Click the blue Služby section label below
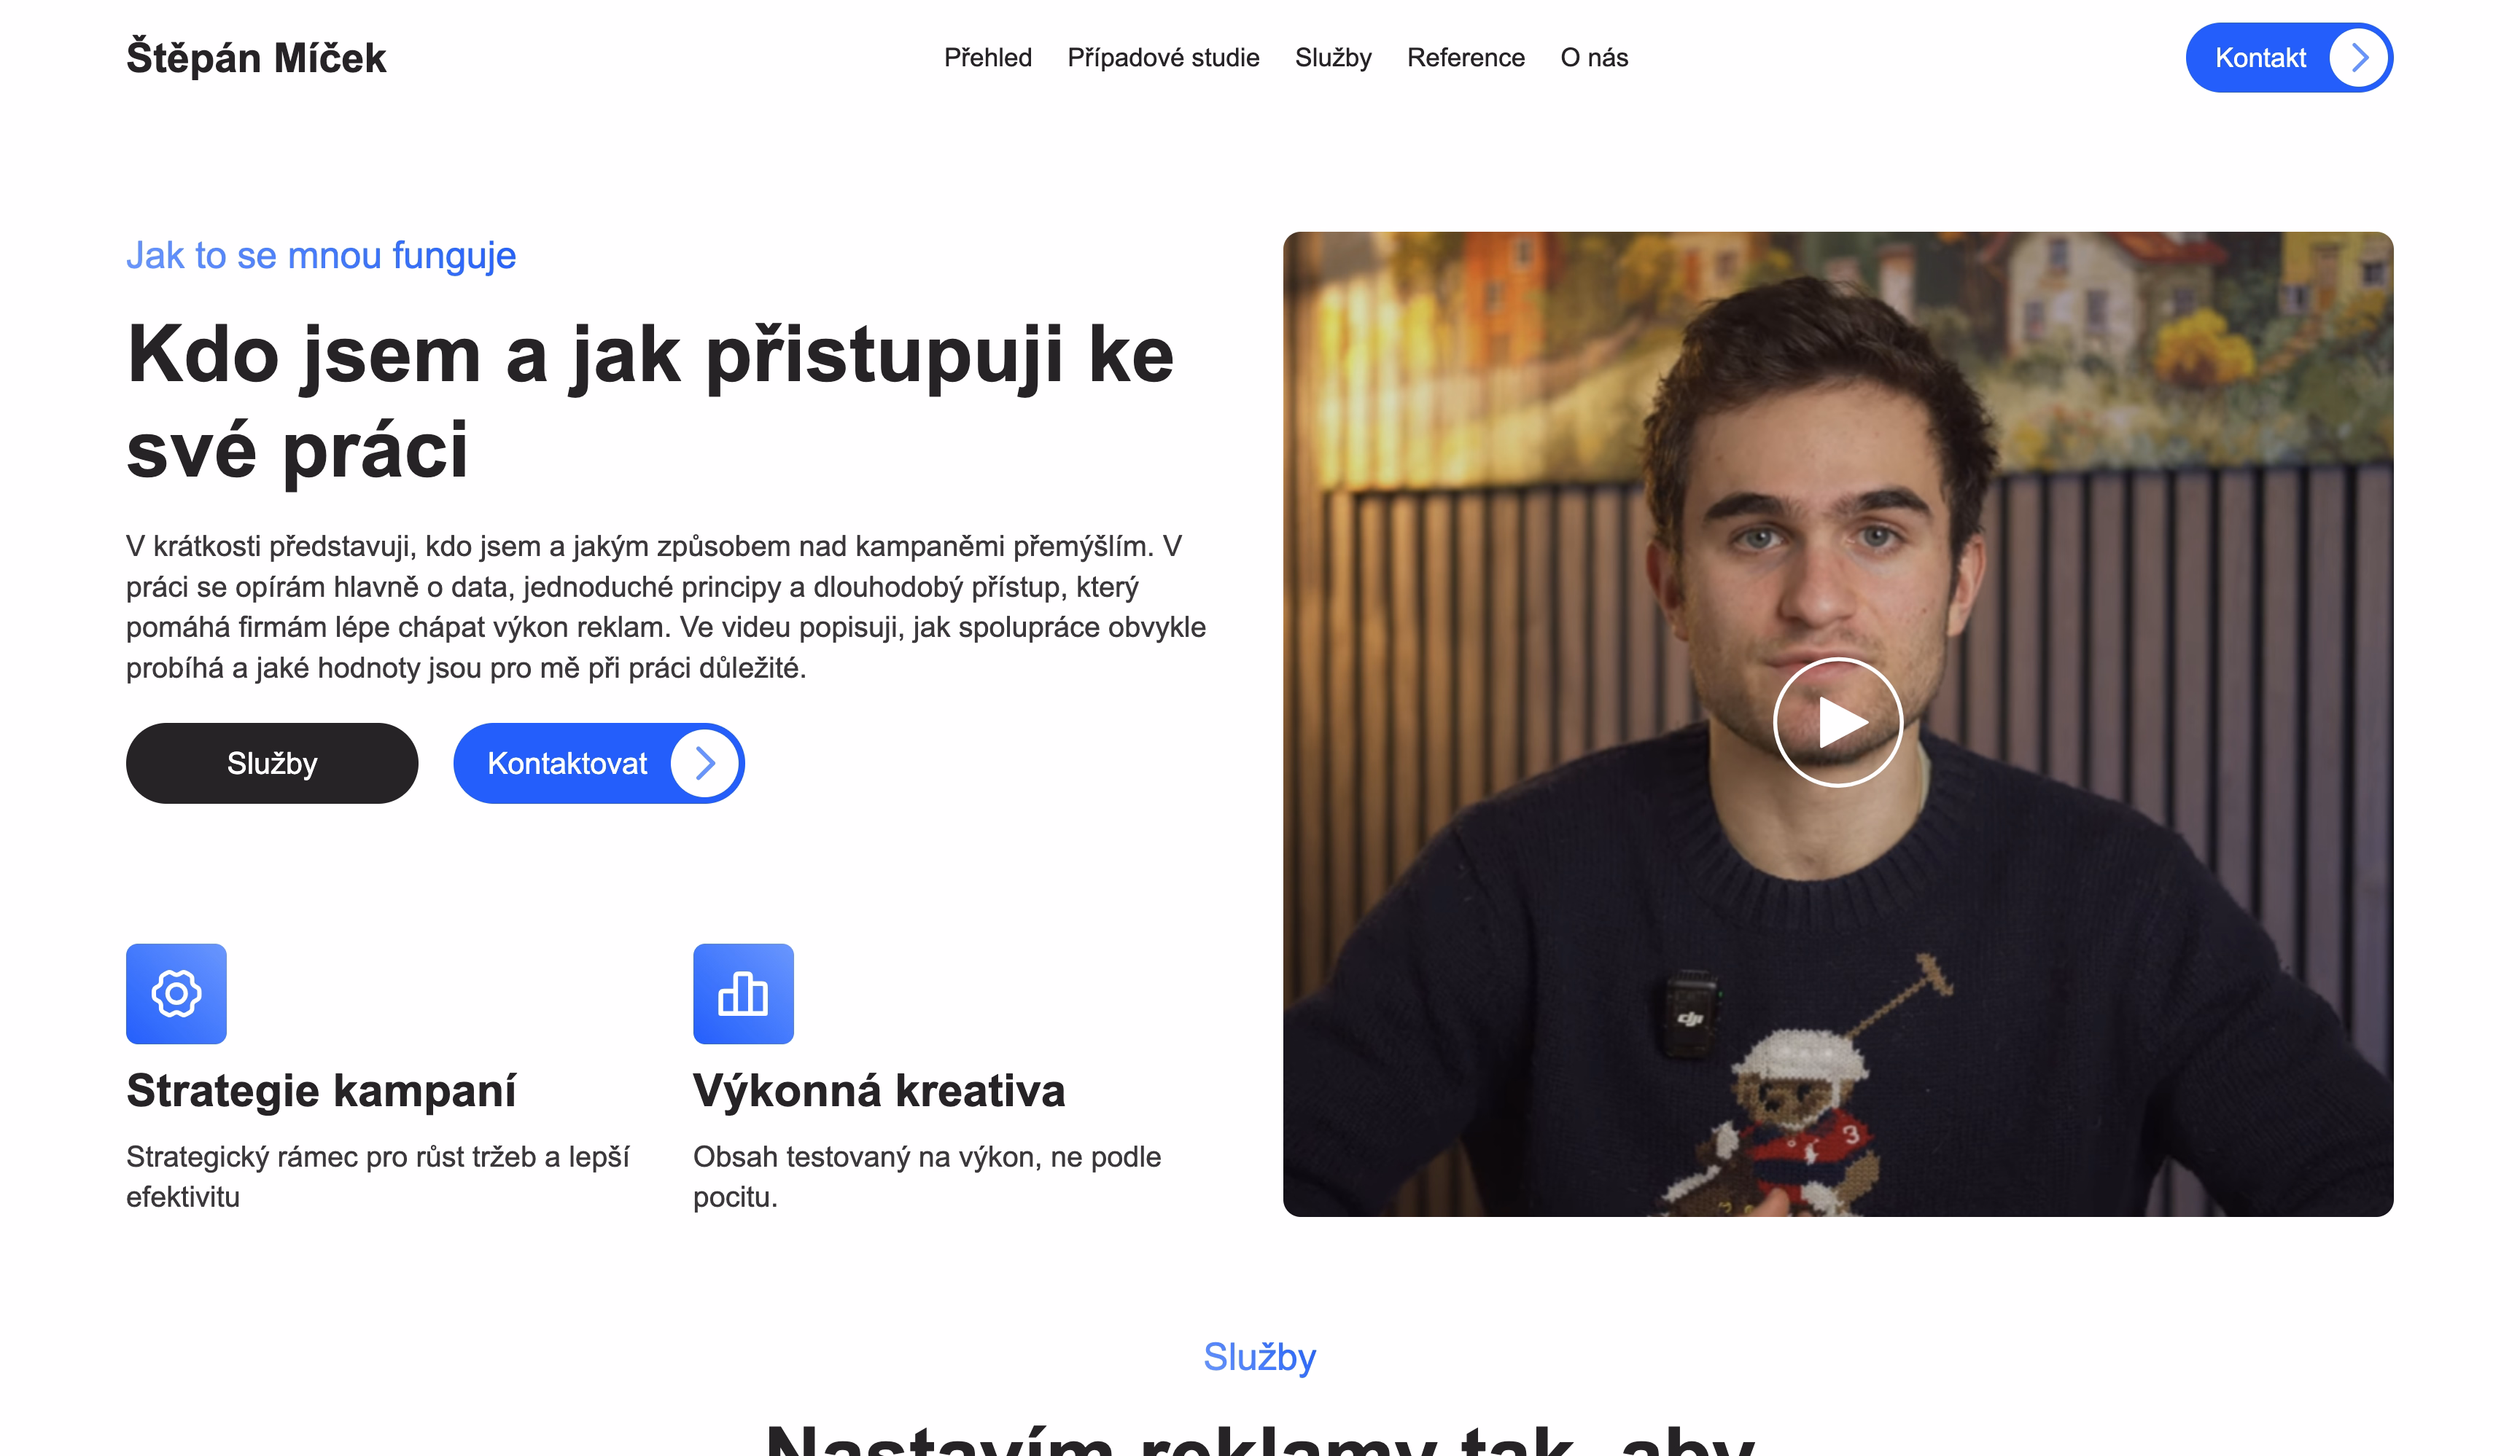The height and width of the screenshot is (1456, 2520). tap(1260, 1357)
